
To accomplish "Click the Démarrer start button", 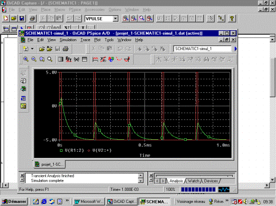I will [x=14, y=201].
